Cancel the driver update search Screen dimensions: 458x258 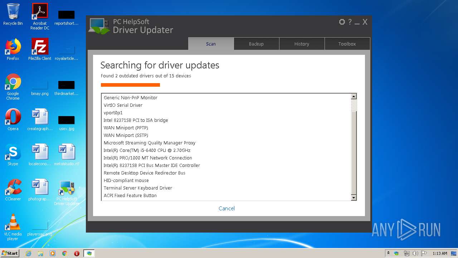click(226, 208)
